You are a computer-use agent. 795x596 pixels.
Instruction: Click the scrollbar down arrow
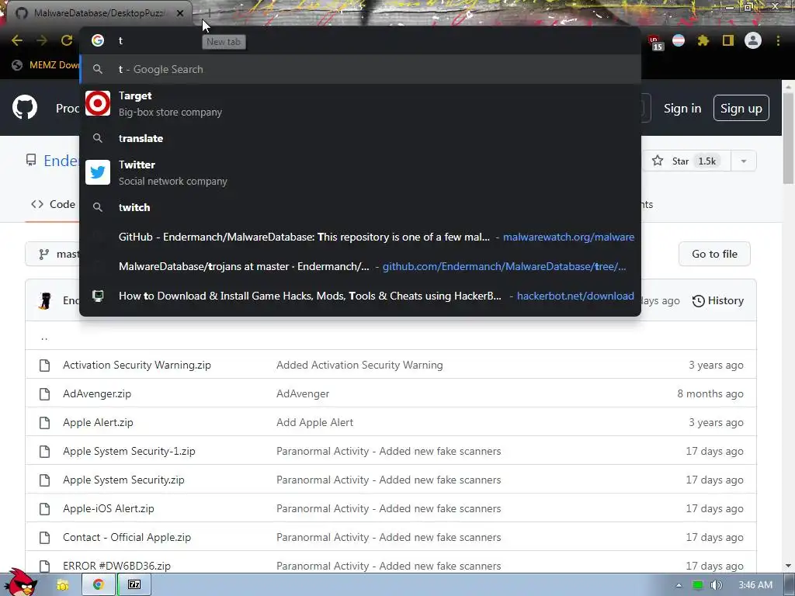coord(789,566)
